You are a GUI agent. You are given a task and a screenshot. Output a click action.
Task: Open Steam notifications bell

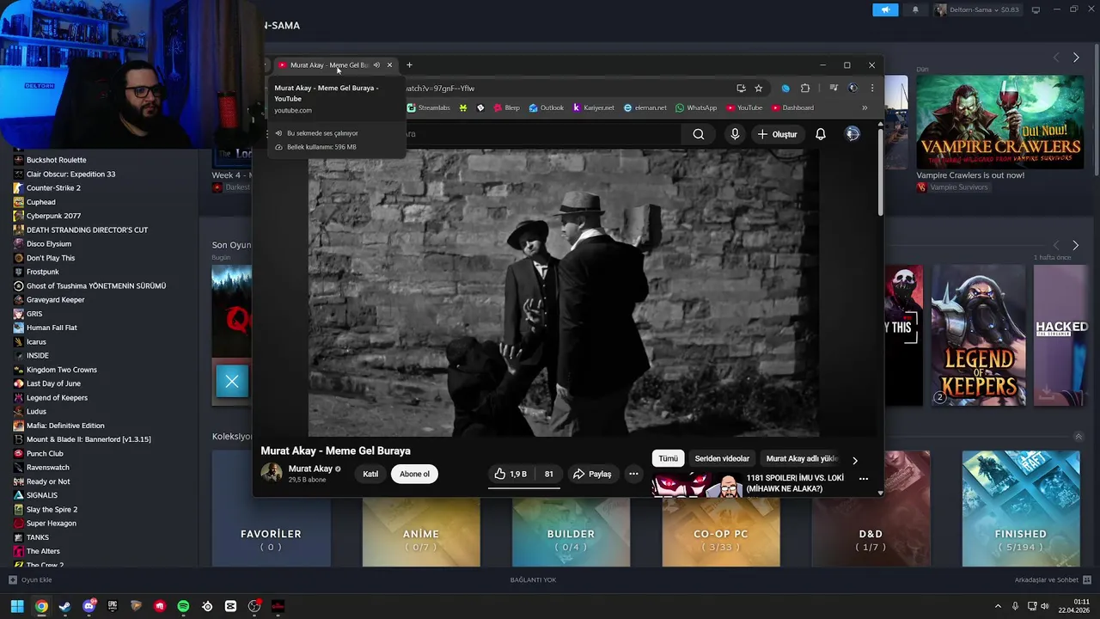point(915,10)
